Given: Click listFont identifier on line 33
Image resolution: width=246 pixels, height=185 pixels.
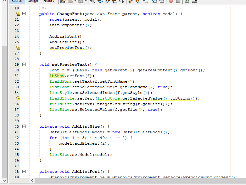Looking at the screenshot, I should [59, 87].
